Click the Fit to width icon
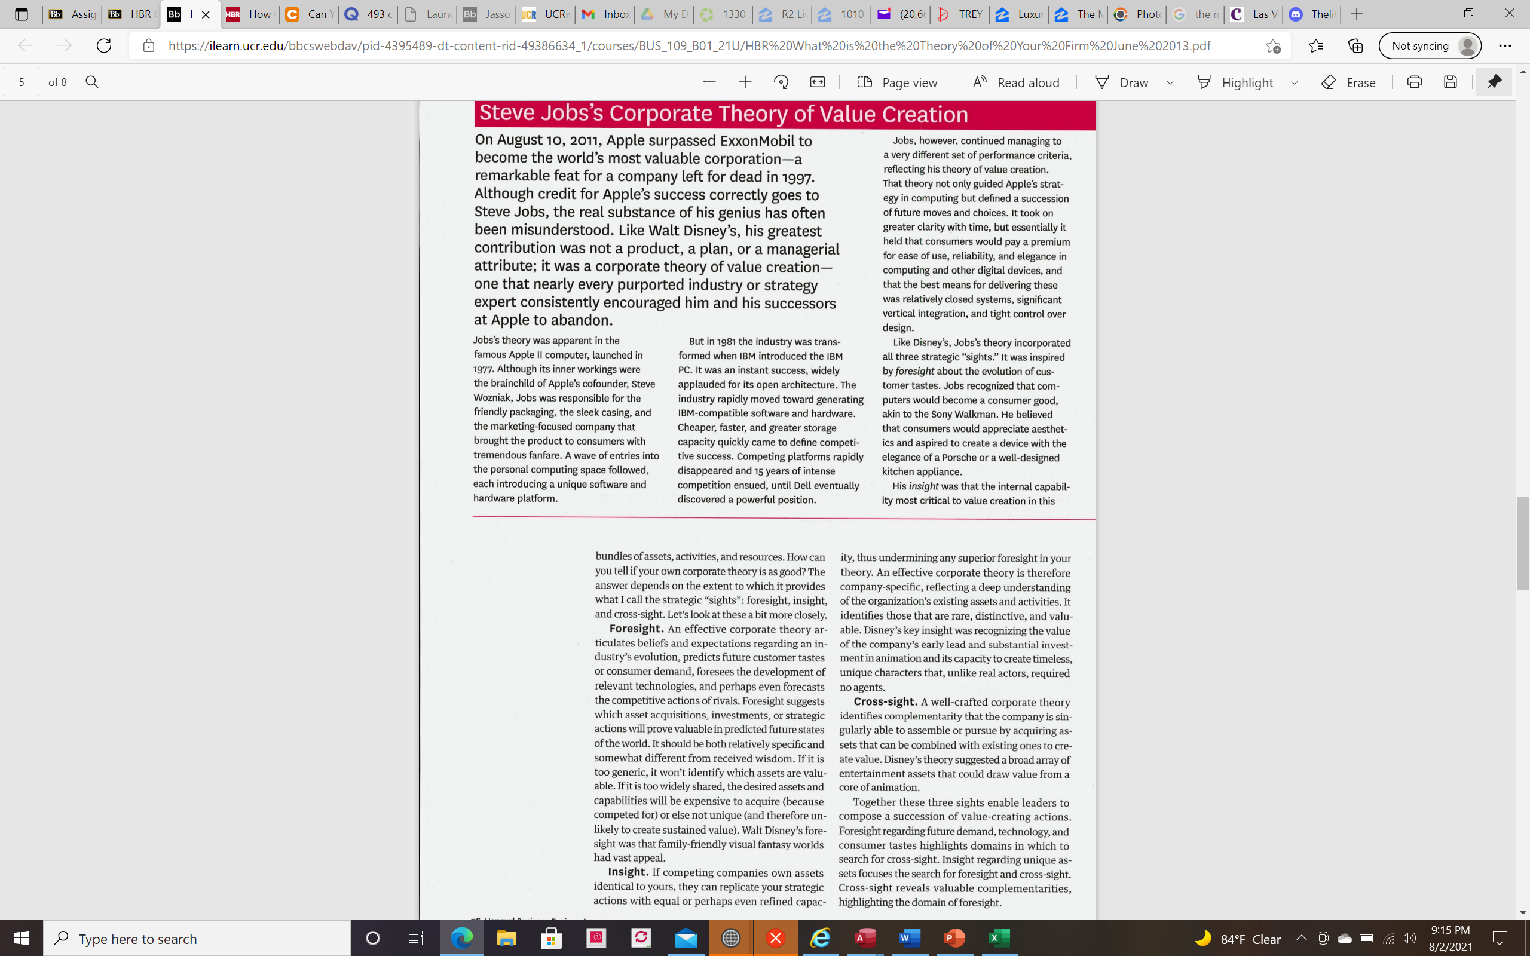The width and height of the screenshot is (1530, 956). click(818, 82)
